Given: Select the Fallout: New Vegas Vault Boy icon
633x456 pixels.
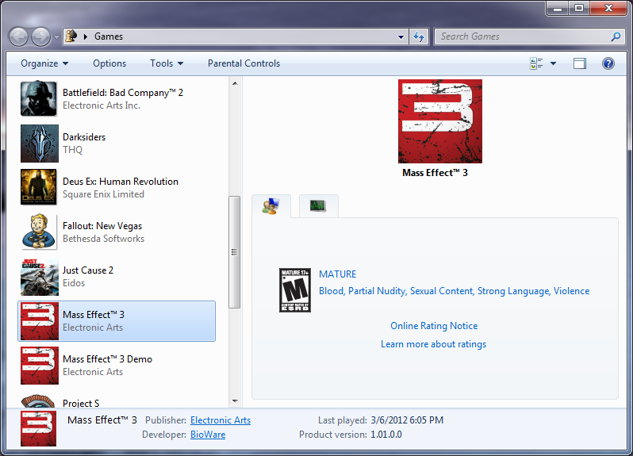Looking at the screenshot, I should click(x=39, y=232).
